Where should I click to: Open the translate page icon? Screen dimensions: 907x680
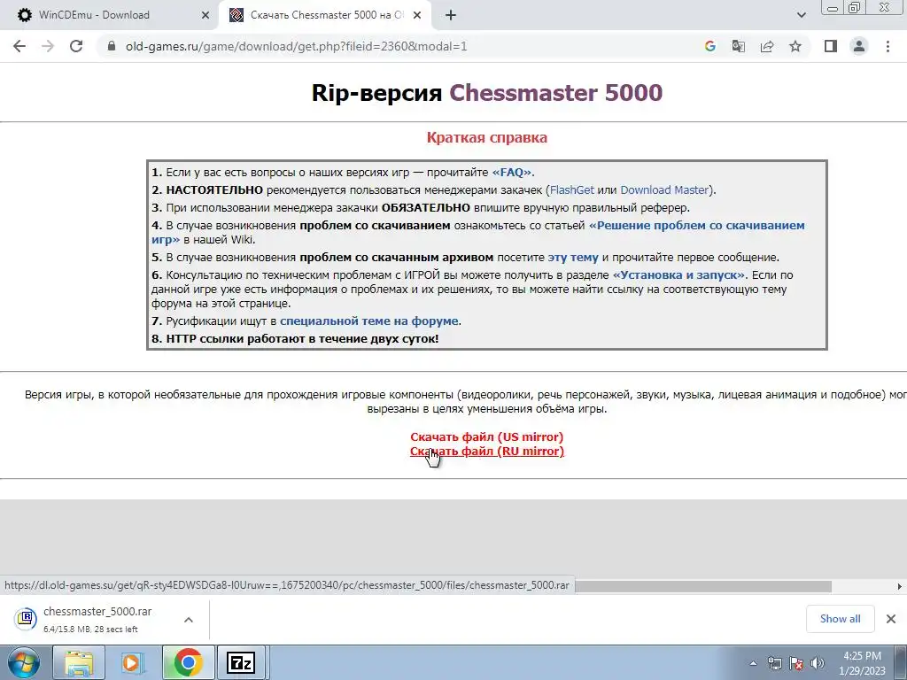tap(738, 46)
